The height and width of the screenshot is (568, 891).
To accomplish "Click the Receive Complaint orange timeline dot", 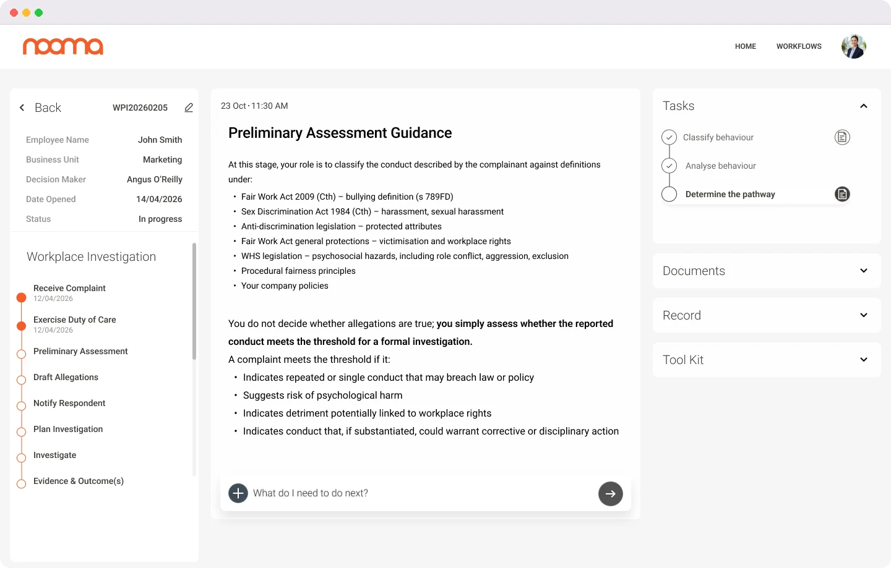I will click(21, 297).
